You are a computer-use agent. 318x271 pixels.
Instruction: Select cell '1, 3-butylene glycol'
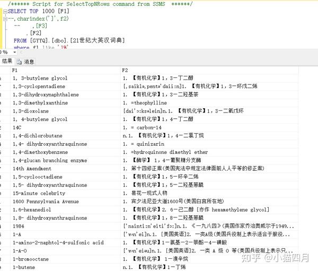coord(66,78)
